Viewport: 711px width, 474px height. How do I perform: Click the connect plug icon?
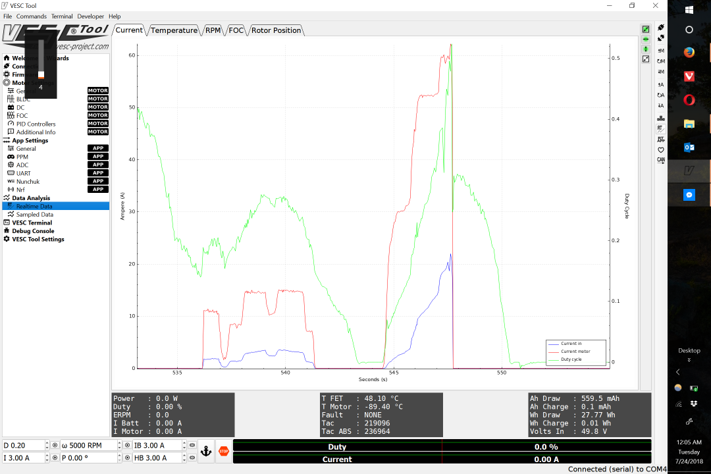pyautogui.click(x=660, y=28)
